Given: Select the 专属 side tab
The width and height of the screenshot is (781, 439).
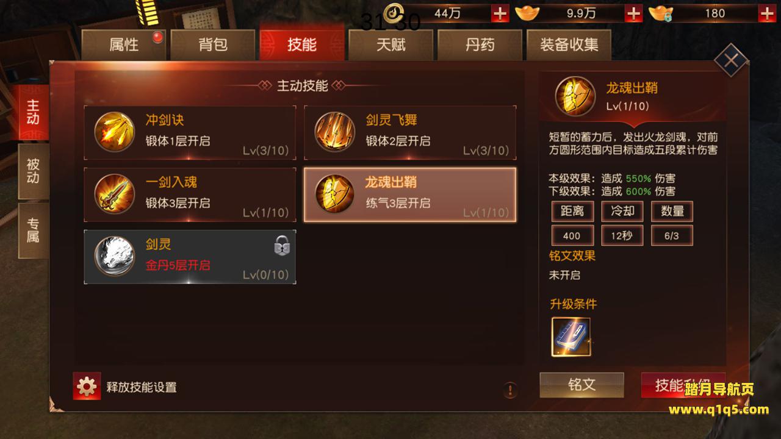Looking at the screenshot, I should [x=33, y=230].
